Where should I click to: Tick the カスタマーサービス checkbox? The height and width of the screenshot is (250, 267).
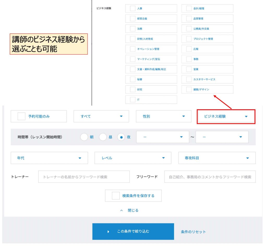(x=189, y=79)
